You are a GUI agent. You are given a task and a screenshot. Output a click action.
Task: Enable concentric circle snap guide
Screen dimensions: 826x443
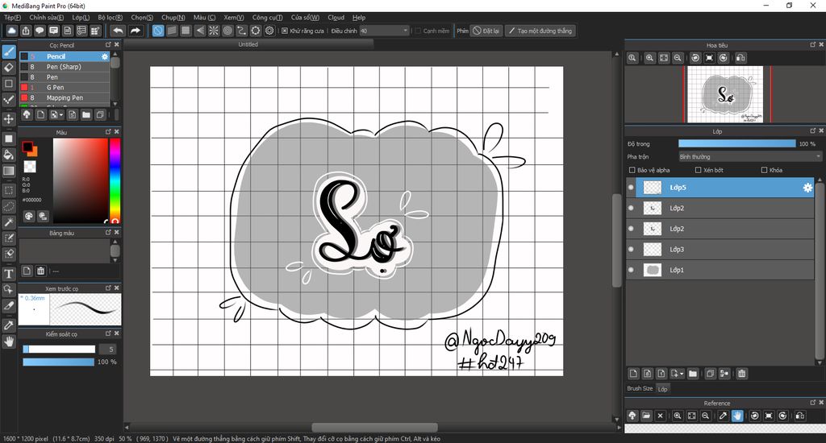click(227, 31)
